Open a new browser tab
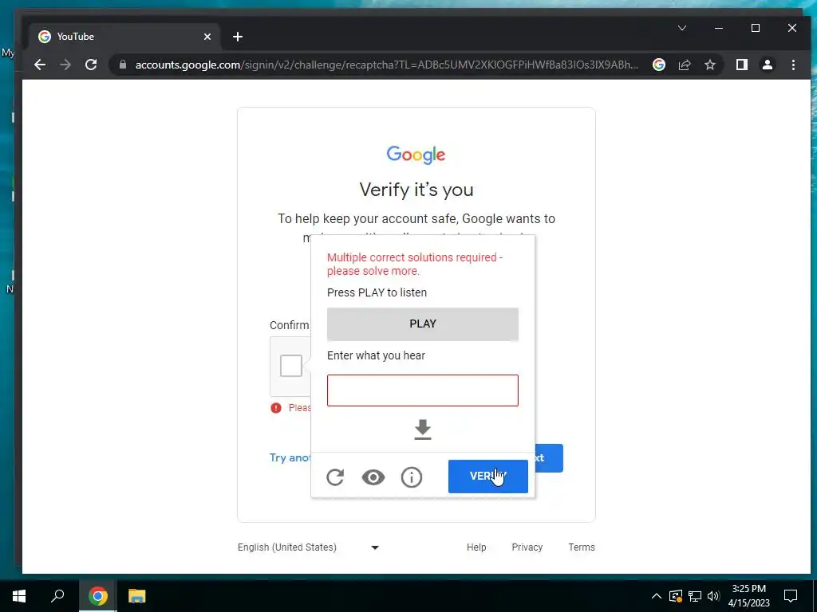 click(238, 37)
